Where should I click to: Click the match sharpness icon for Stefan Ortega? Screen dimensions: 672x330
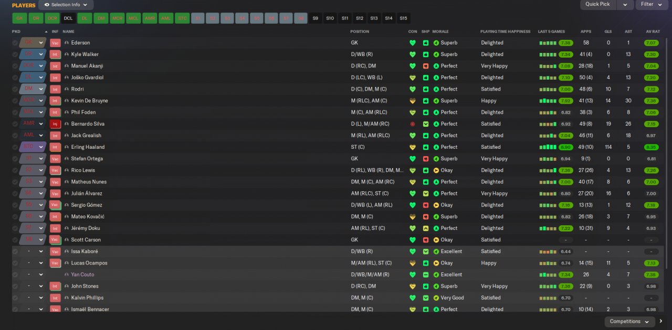click(x=426, y=159)
